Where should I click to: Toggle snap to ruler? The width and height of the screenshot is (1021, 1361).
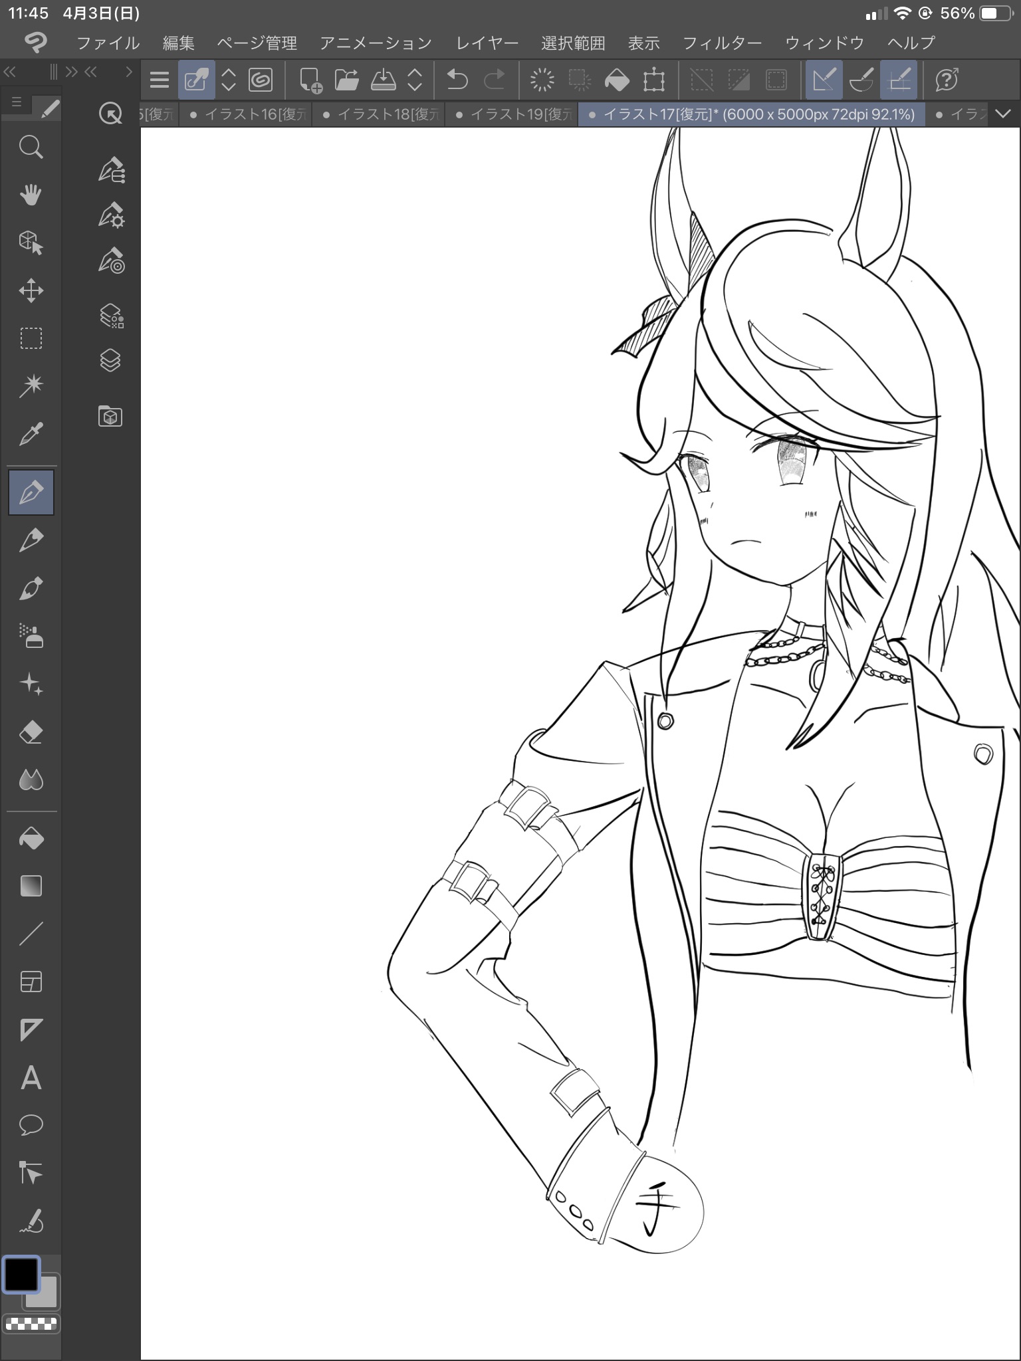[824, 80]
